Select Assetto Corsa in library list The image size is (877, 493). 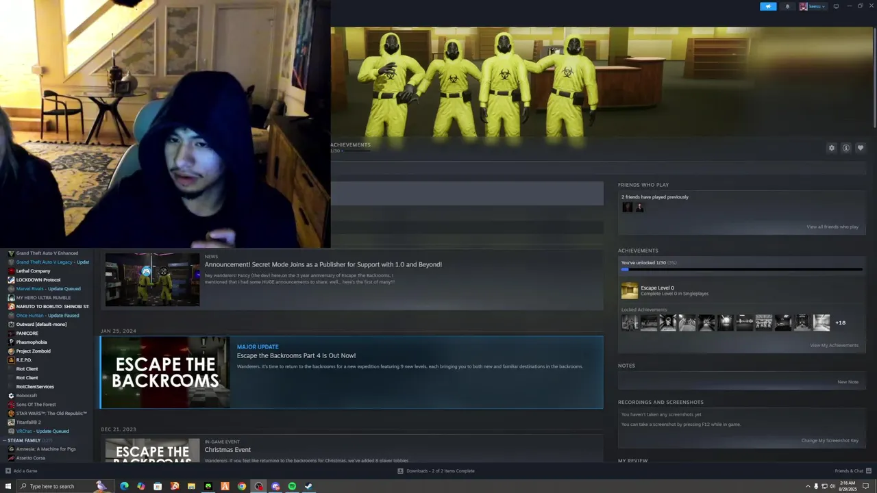[30, 458]
